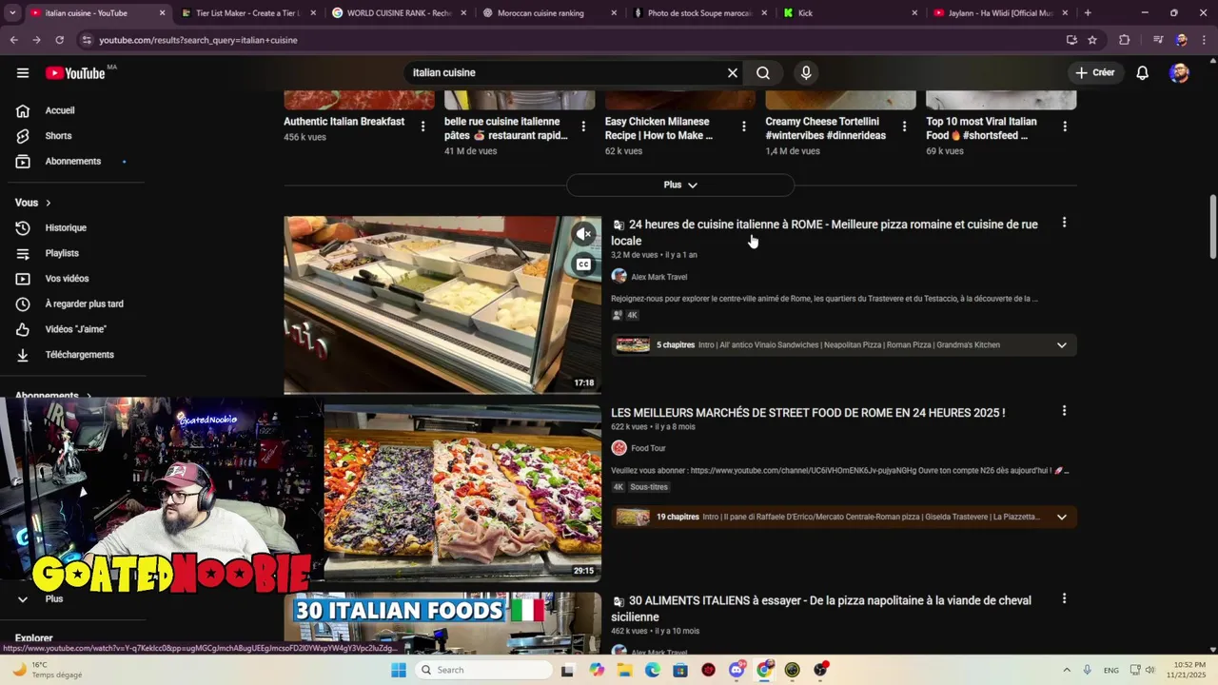Open the browser extensions puzzle icon
This screenshot has width=1218, height=685.
[1125, 40]
